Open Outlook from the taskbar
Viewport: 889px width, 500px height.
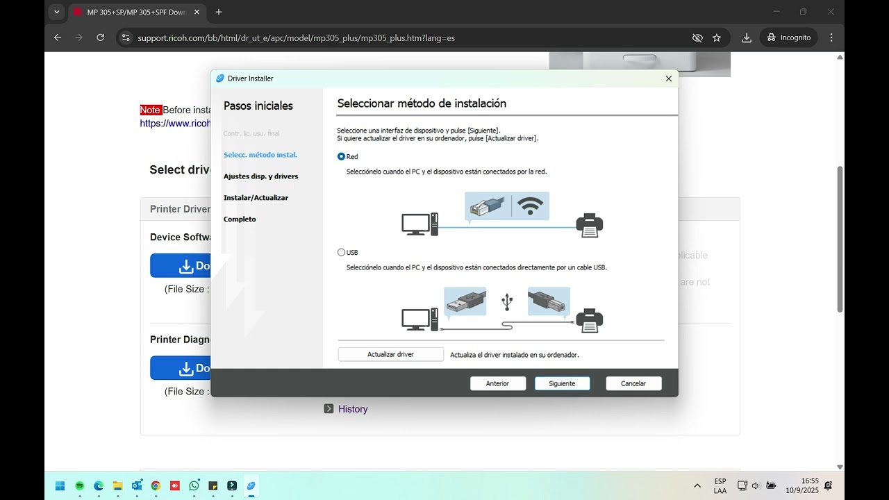click(x=137, y=485)
